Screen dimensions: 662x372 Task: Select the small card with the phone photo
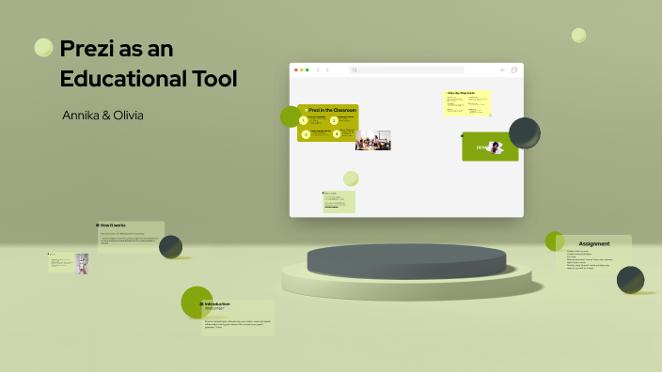pyautogui.click(x=69, y=263)
